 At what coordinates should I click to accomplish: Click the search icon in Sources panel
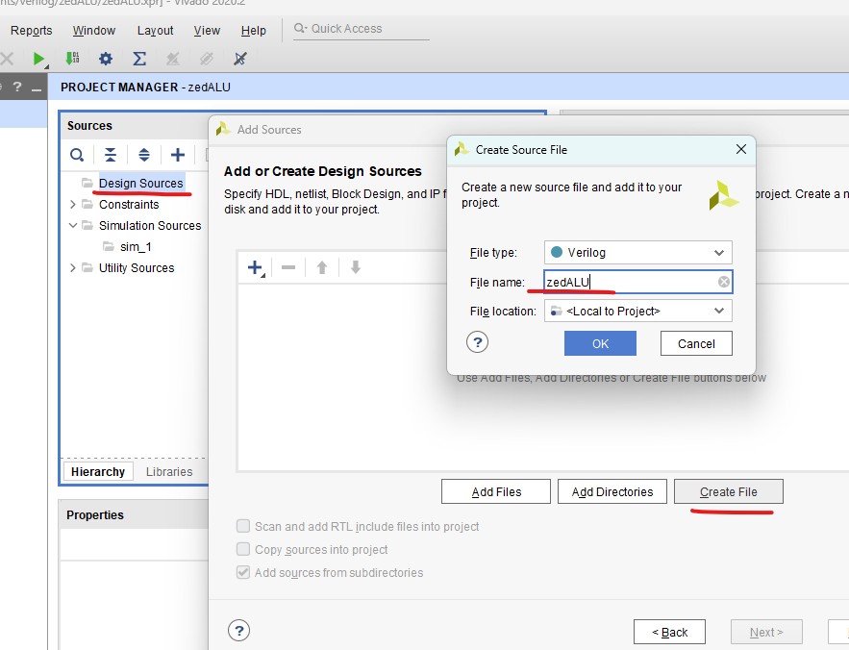pyautogui.click(x=77, y=155)
